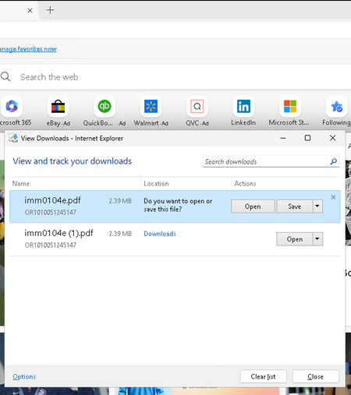Open the Microsoft 365 shortcut icon
This screenshot has height=395, width=351.
point(12,106)
